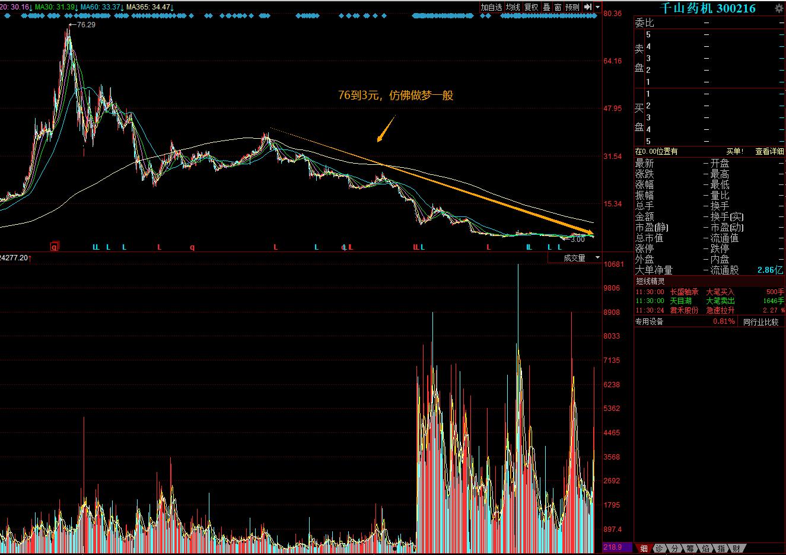786x555 pixels.
Task: Click the MA365: 34.47 label
Action: [x=149, y=7]
